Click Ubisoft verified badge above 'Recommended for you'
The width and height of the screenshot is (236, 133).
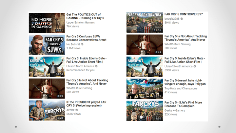click(x=96, y=66)
